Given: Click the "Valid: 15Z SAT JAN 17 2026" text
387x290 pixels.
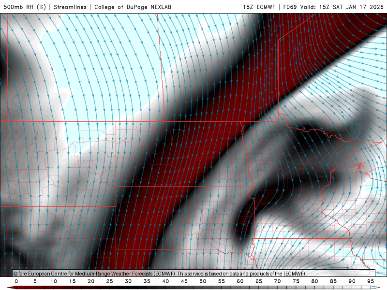Looking at the screenshot, I should coord(342,7).
